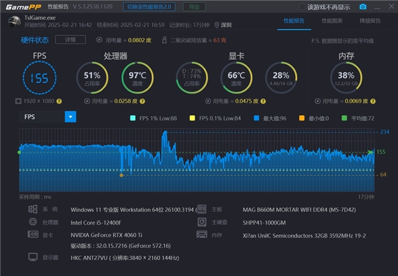Click the camera screenshot icon
The width and height of the screenshot is (398, 276).
point(362,7)
